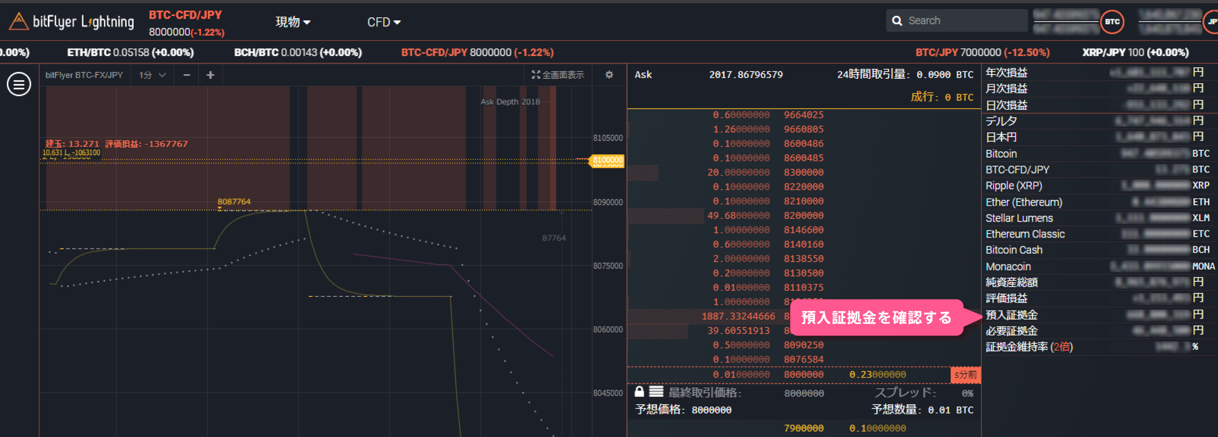Viewport: 1218px width, 437px height.
Task: Click the BTC circle balance icon
Action: point(1112,22)
